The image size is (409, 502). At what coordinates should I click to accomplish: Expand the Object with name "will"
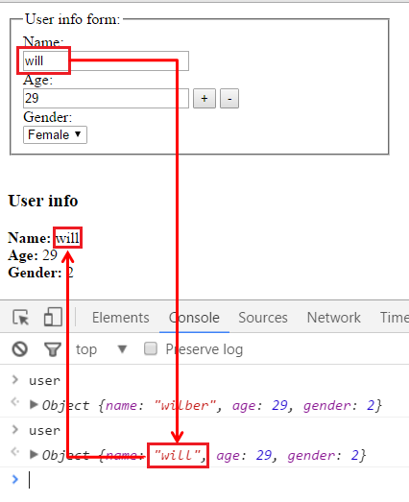tap(34, 455)
